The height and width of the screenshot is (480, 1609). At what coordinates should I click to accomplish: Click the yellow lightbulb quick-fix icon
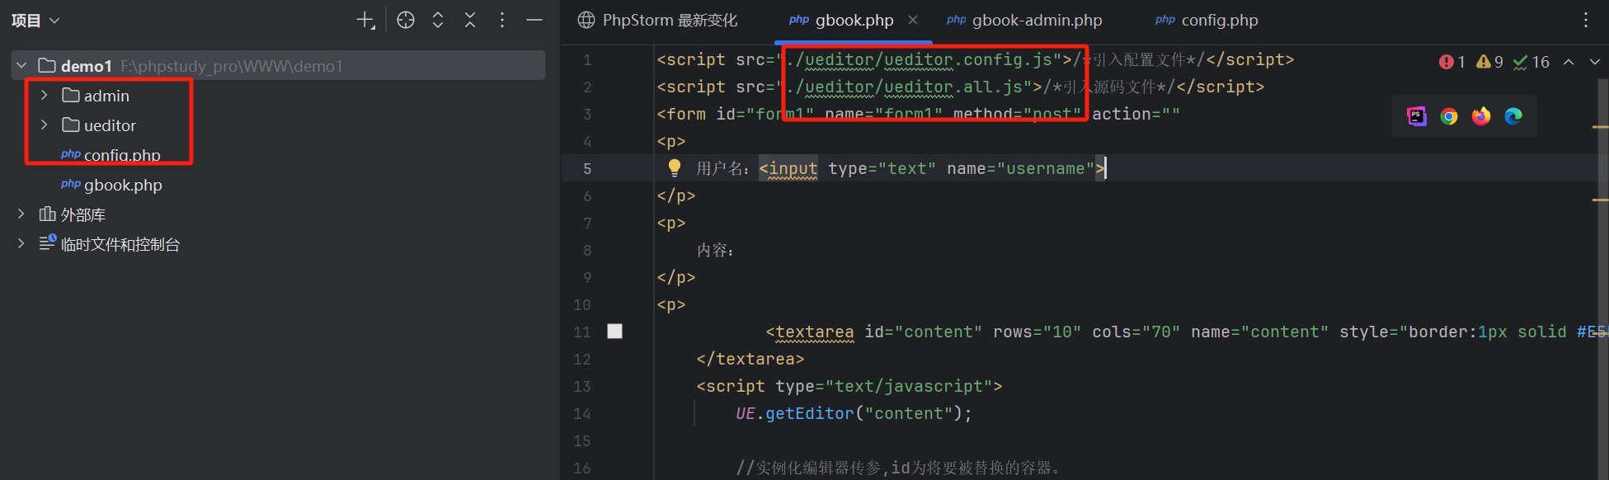point(675,168)
